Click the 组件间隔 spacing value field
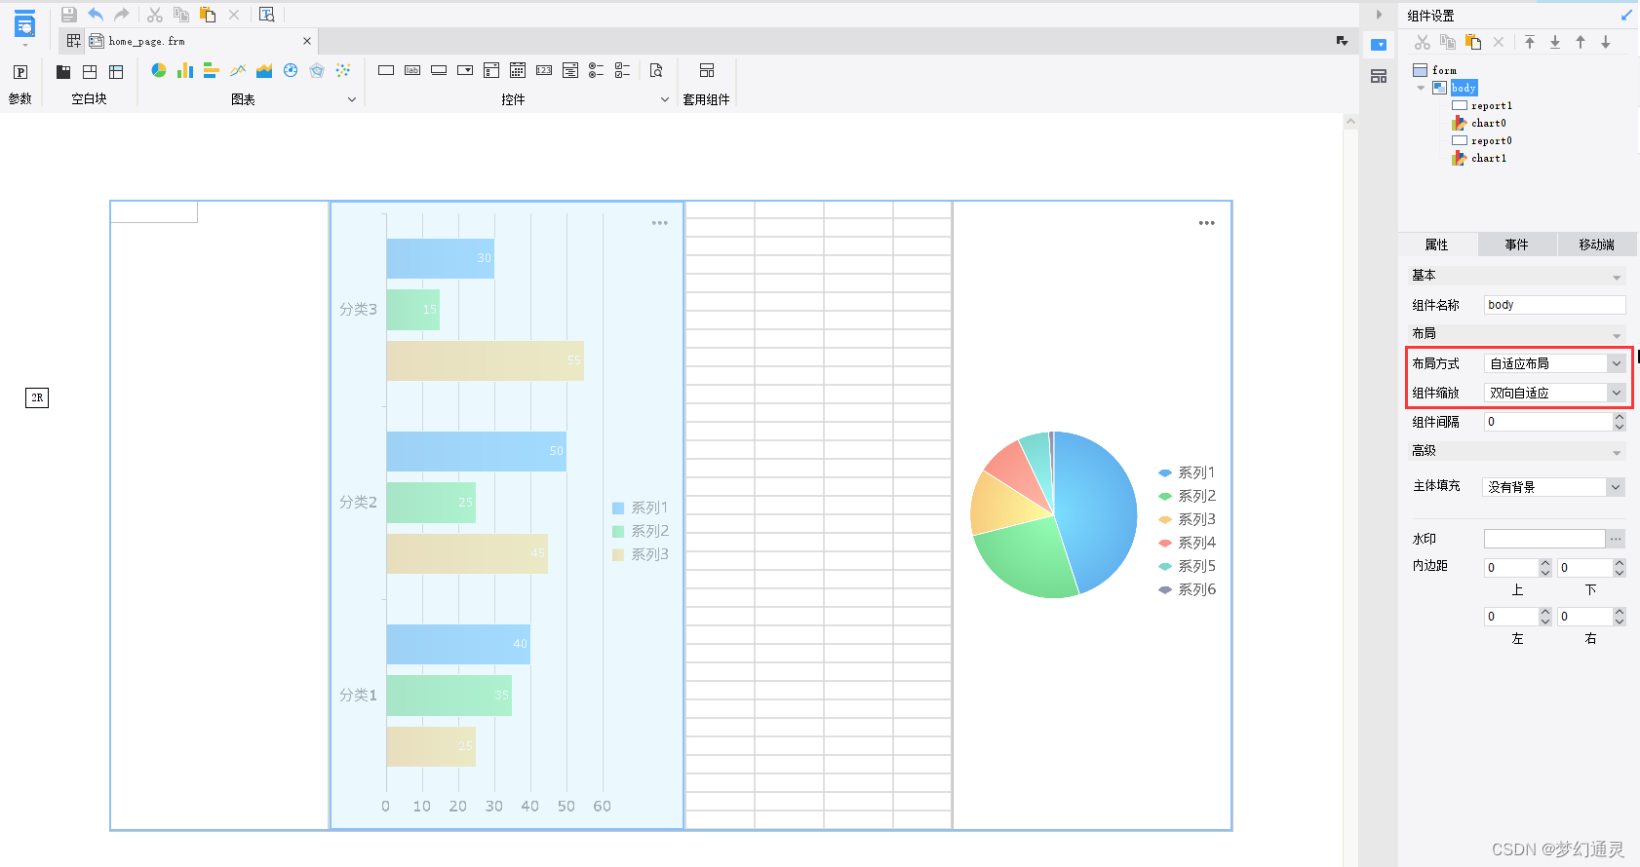 (1547, 422)
